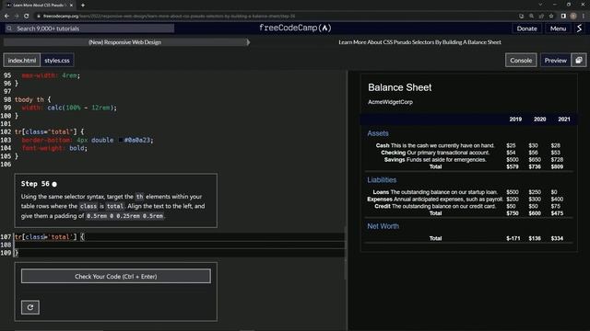
Task: Click the width calc declaration on line 99
Action: 69,108
